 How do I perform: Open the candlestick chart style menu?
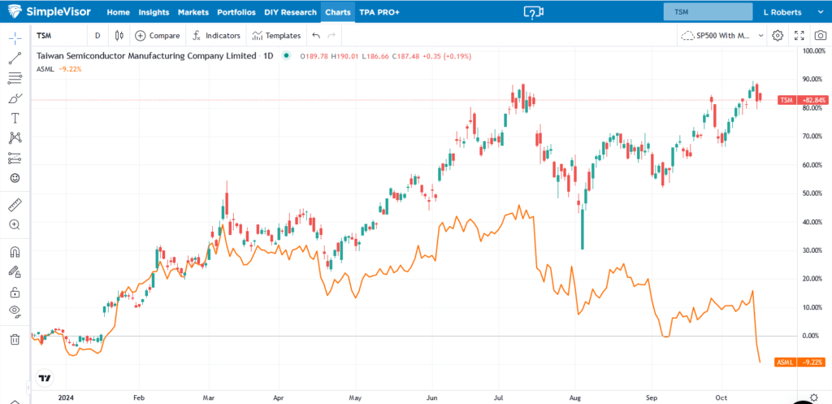119,36
